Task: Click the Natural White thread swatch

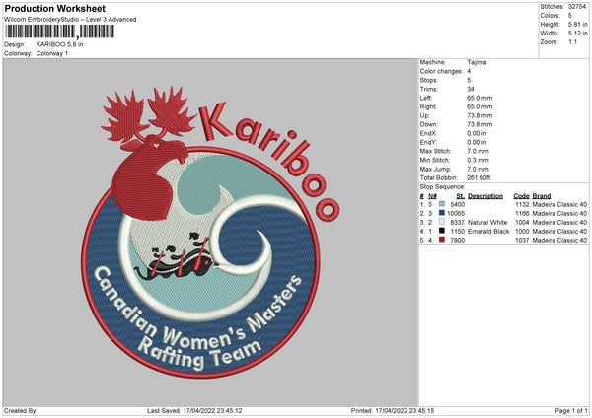Action: [442, 222]
